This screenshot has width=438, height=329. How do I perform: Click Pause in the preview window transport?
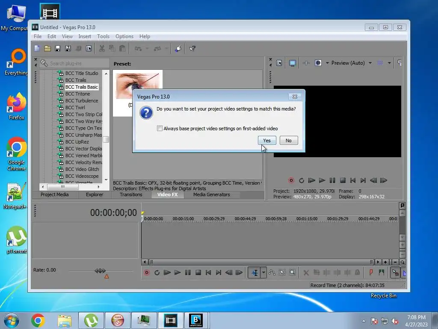coord(332,180)
